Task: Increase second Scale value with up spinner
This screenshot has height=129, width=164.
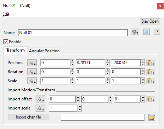Action: pyautogui.click(x=107, y=79)
